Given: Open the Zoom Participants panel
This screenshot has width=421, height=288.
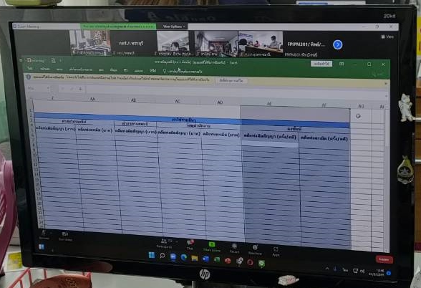Looking at the screenshot, I should tap(165, 243).
